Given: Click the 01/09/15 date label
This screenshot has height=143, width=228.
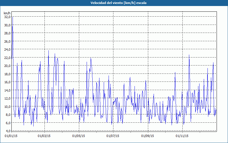Looking at the screenshot, I should point(148,136).
